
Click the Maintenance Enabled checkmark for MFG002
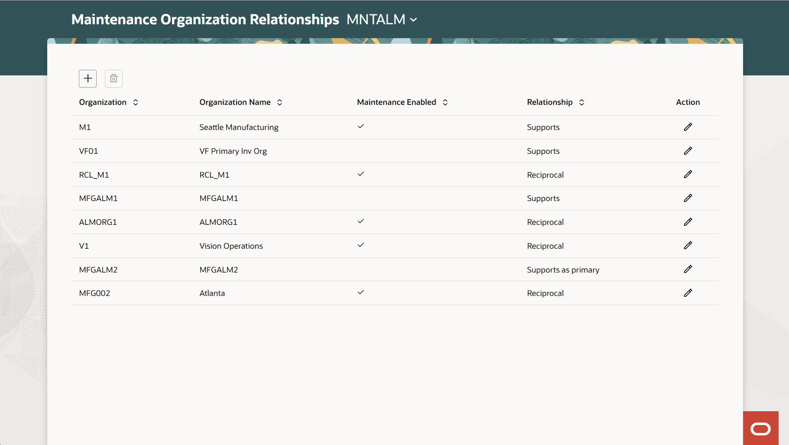361,292
